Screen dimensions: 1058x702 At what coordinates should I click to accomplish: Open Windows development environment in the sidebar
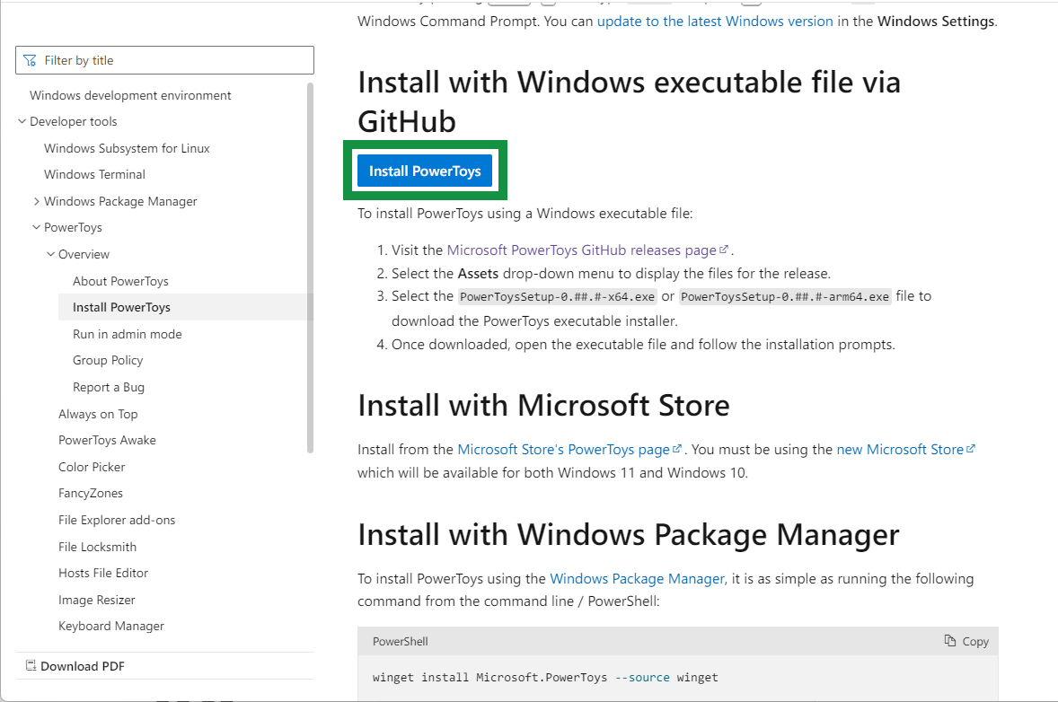point(130,95)
